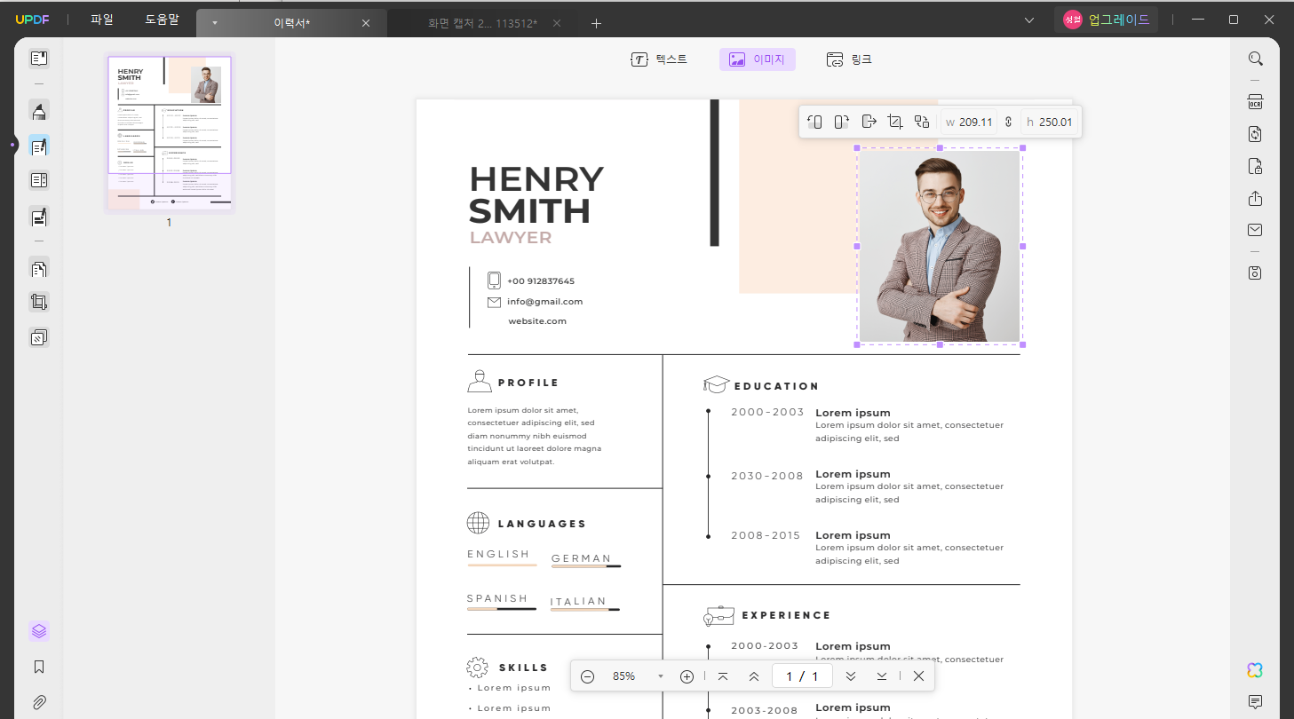Open the attachments paperclip icon

tap(38, 702)
